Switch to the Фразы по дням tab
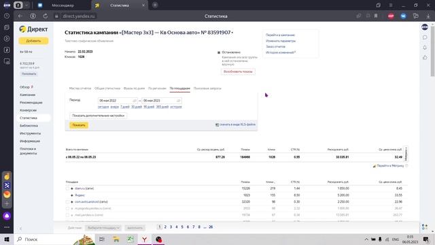435x245 pixels. point(135,88)
